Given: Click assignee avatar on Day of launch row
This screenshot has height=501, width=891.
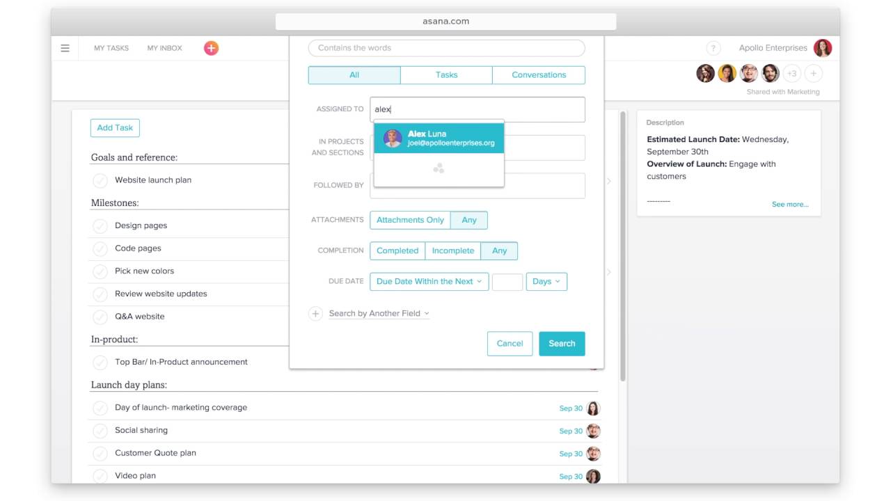Looking at the screenshot, I should coord(593,408).
